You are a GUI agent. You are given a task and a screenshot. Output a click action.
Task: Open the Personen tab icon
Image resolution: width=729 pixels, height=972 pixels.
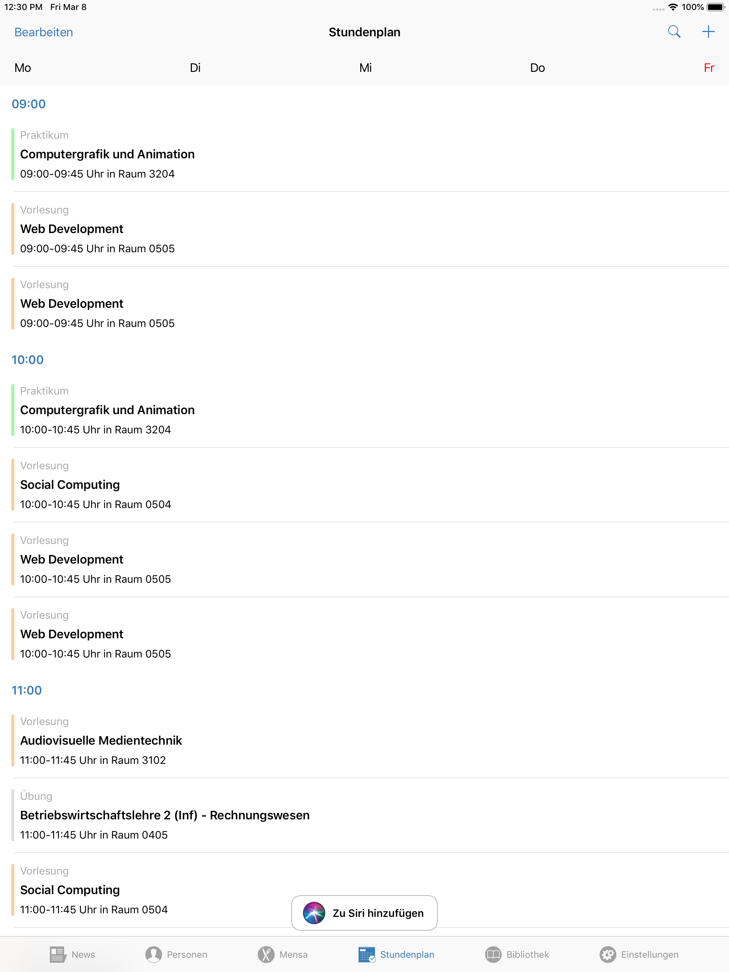(153, 954)
